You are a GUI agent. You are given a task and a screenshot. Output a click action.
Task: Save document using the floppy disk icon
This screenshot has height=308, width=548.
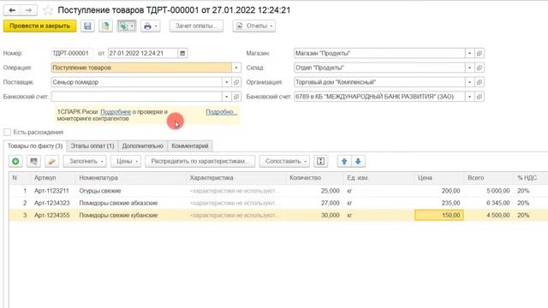point(87,27)
